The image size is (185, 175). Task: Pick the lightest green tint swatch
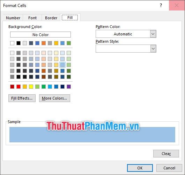pyautogui.click(x=69, y=53)
